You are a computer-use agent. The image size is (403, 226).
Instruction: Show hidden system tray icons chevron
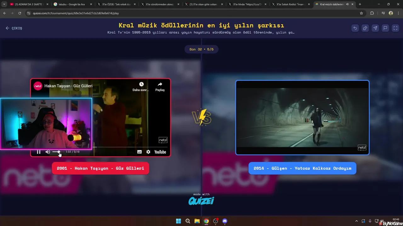(x=356, y=221)
